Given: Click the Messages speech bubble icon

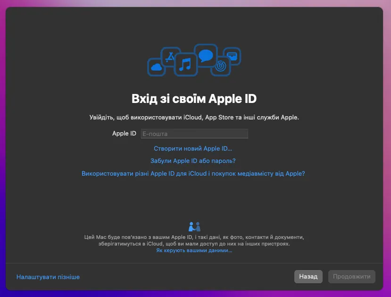Looking at the screenshot, I should pyautogui.click(x=206, y=55).
